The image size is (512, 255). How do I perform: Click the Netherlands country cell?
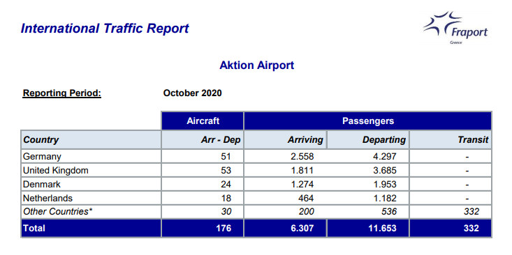[x=91, y=198]
